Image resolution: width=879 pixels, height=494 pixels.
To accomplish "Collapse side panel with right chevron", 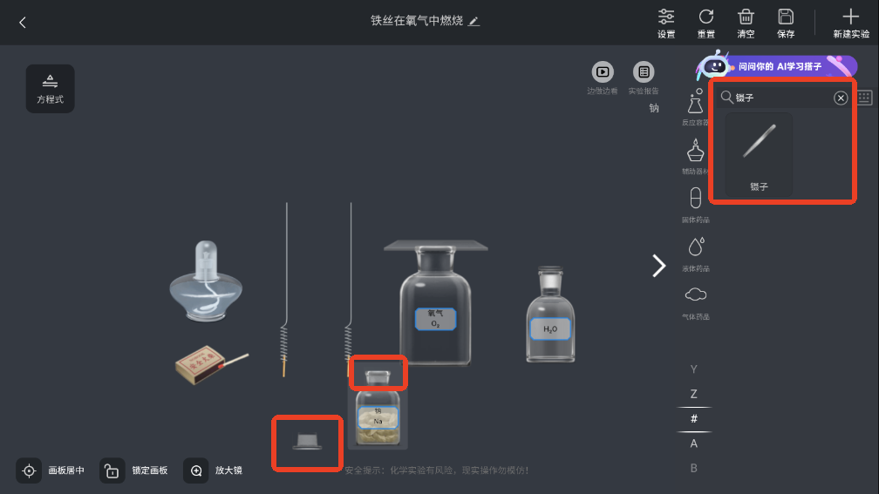I will tap(658, 266).
